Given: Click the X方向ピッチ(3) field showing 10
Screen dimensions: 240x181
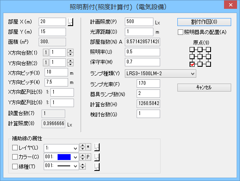Looking at the screenshot, I should coord(56,72).
